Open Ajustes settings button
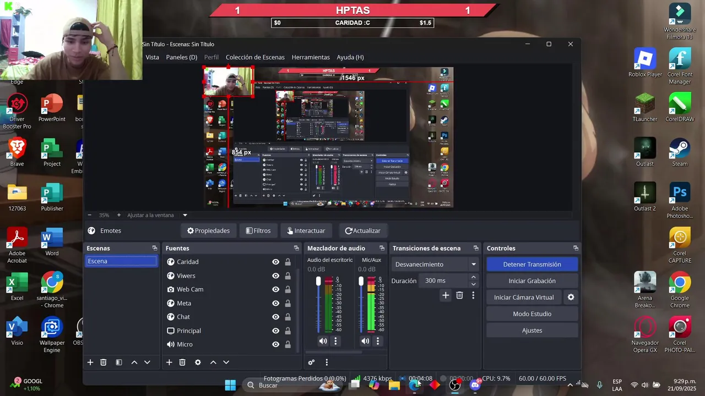This screenshot has height=396, width=705. (532, 331)
